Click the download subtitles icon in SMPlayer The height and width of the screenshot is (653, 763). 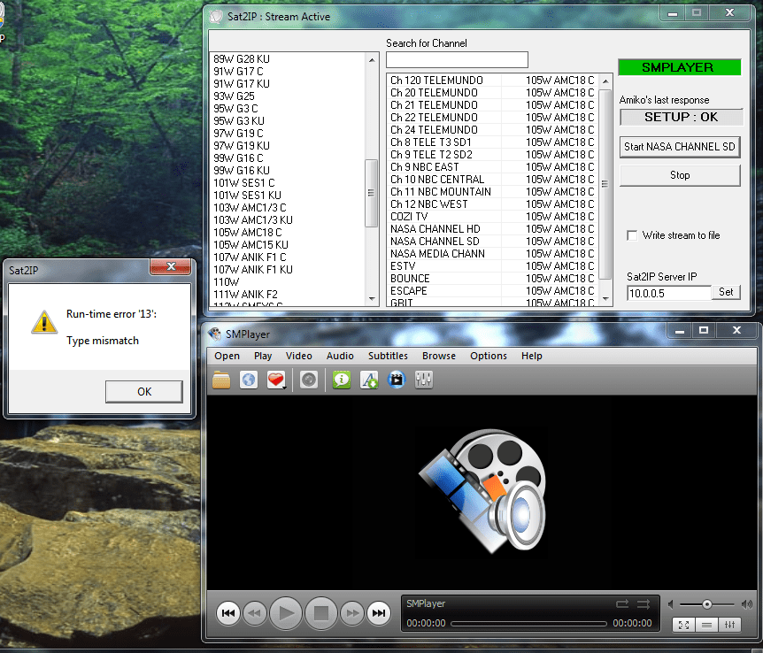point(369,380)
